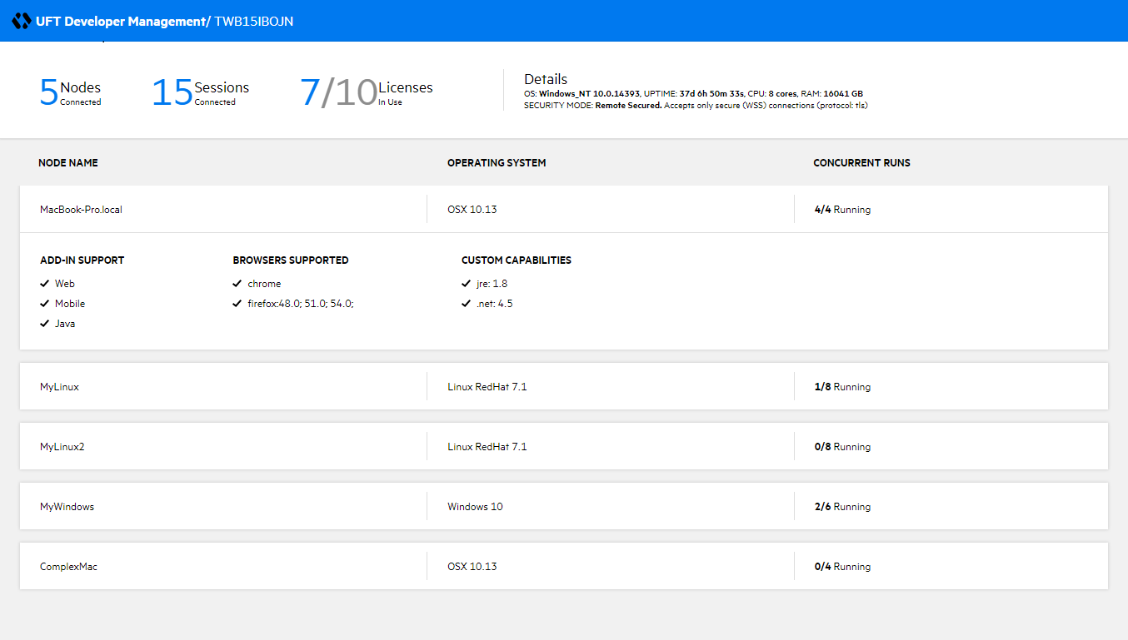Viewport: 1128px width, 640px height.
Task: Click the chrome browser checkmark icon
Action: click(x=237, y=284)
